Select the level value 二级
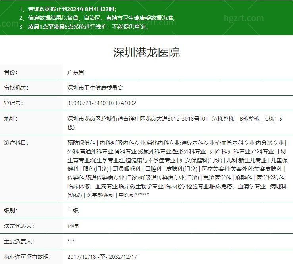293x264 pixels. (x=73, y=210)
